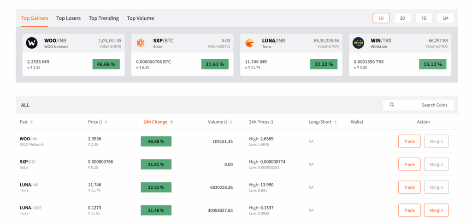Screen dimensions: 472x221
Task: Click the search magnifier icon
Action: (392, 105)
